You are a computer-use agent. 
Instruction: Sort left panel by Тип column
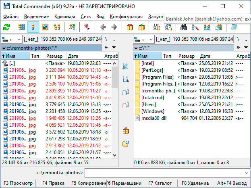point(37,56)
